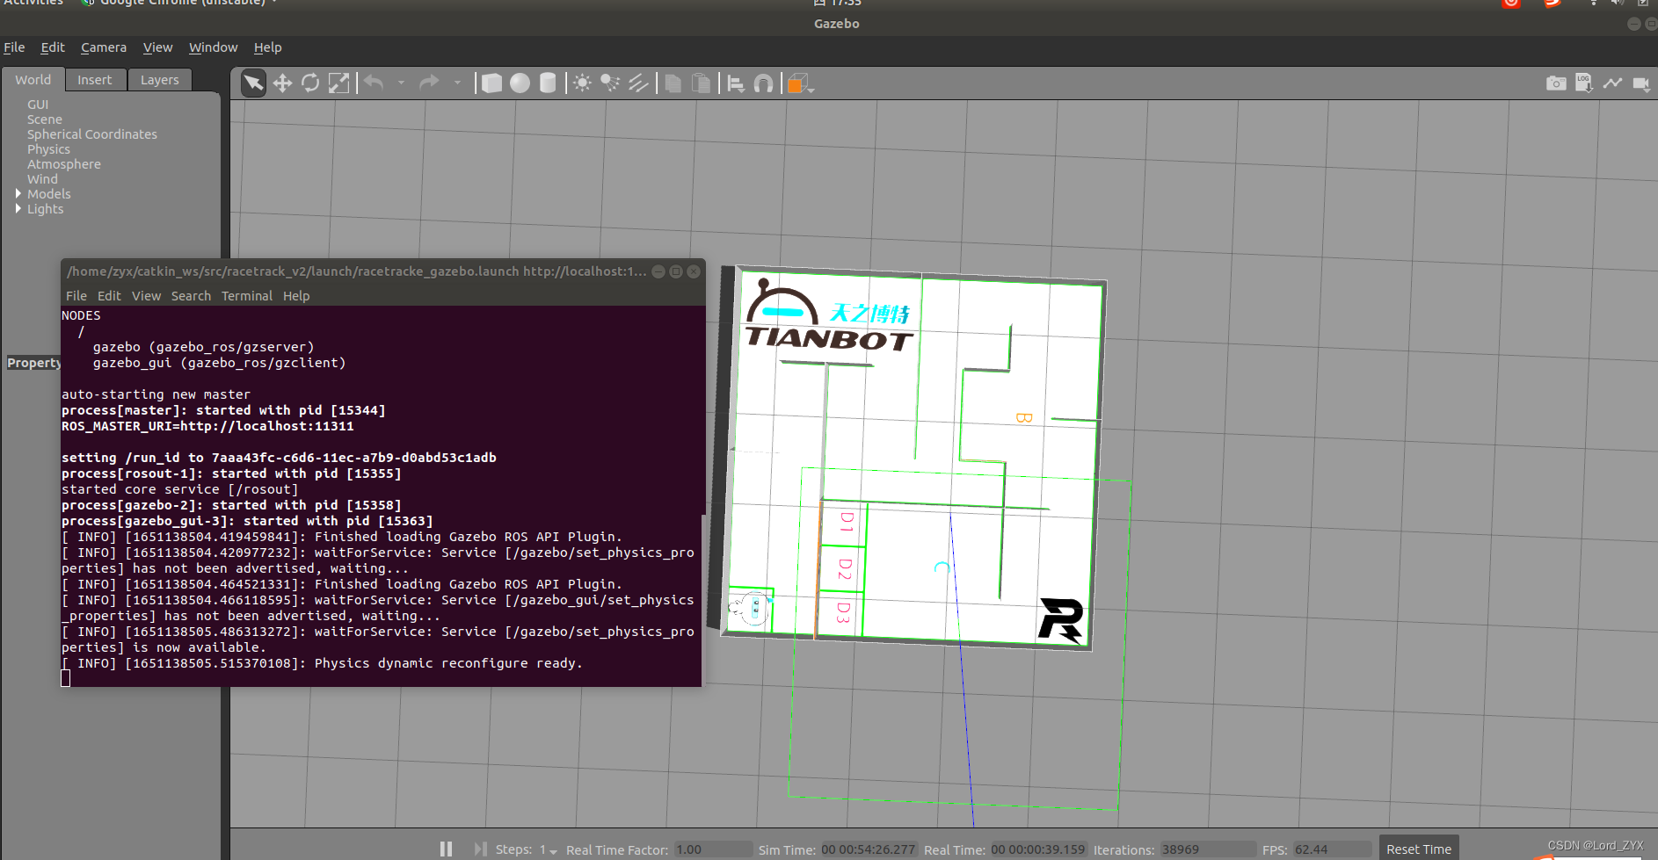Open the Camera menu
The height and width of the screenshot is (860, 1658).
click(103, 47)
